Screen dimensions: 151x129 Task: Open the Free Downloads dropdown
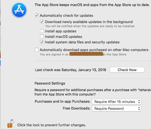pos(116,108)
